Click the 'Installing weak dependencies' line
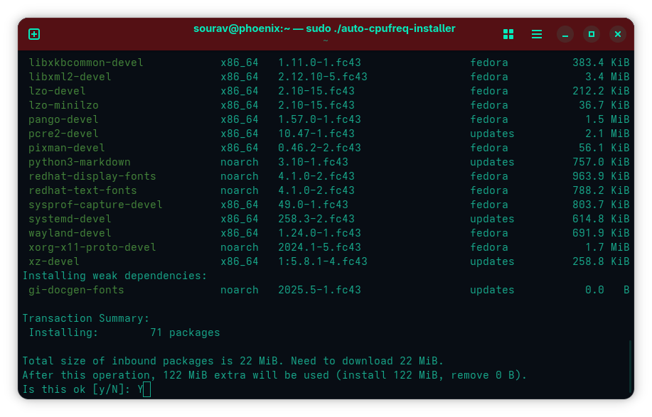652x417 pixels. 114,276
